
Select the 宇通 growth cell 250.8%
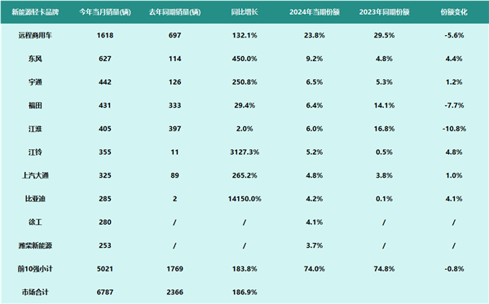pos(244,82)
